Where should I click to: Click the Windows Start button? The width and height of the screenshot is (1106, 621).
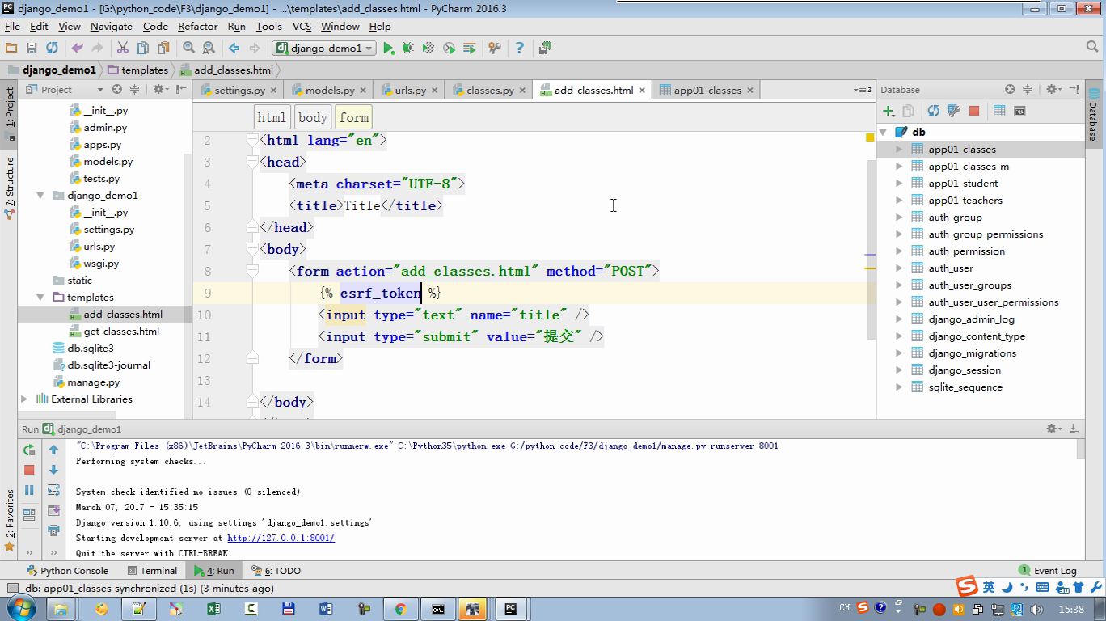click(x=23, y=608)
